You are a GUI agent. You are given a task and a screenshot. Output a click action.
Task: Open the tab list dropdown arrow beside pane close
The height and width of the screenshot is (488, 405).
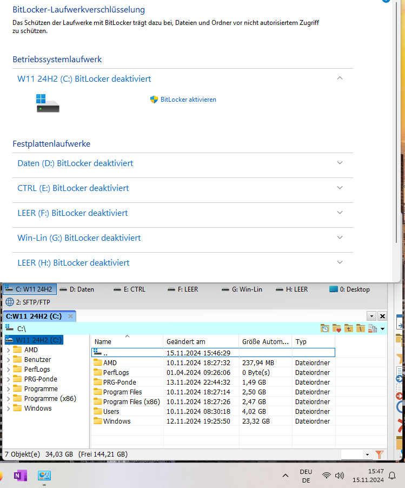(371, 316)
